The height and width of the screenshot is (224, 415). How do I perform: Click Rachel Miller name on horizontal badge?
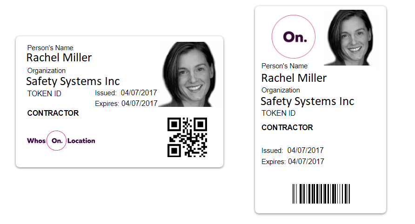pyautogui.click(x=59, y=58)
